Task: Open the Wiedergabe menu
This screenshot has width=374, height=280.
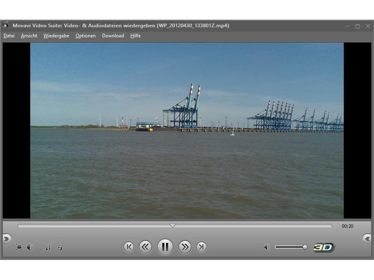Action: coord(56,36)
